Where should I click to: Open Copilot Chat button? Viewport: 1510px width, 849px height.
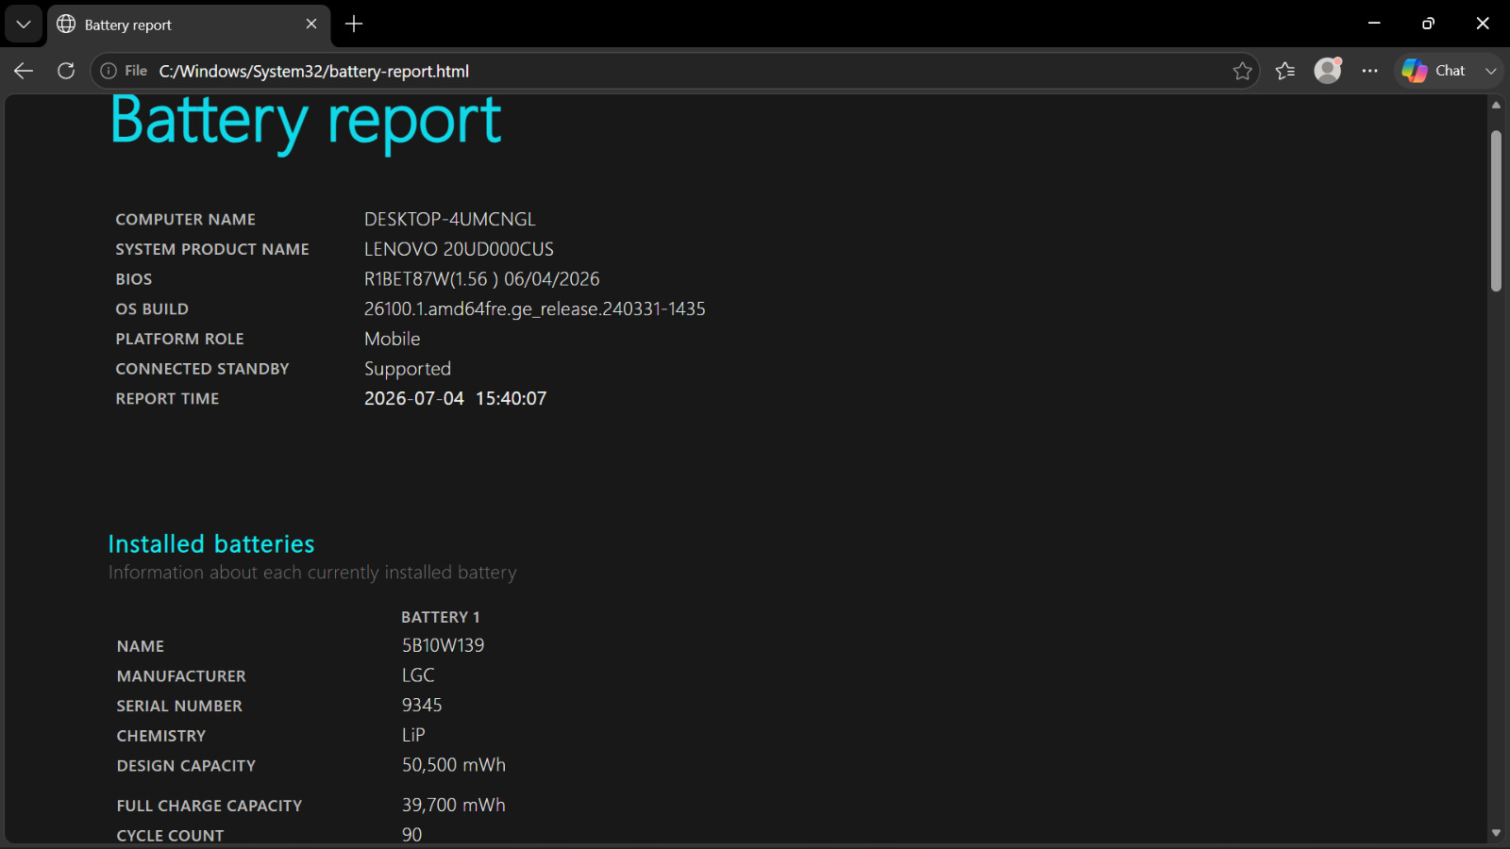1436,71
